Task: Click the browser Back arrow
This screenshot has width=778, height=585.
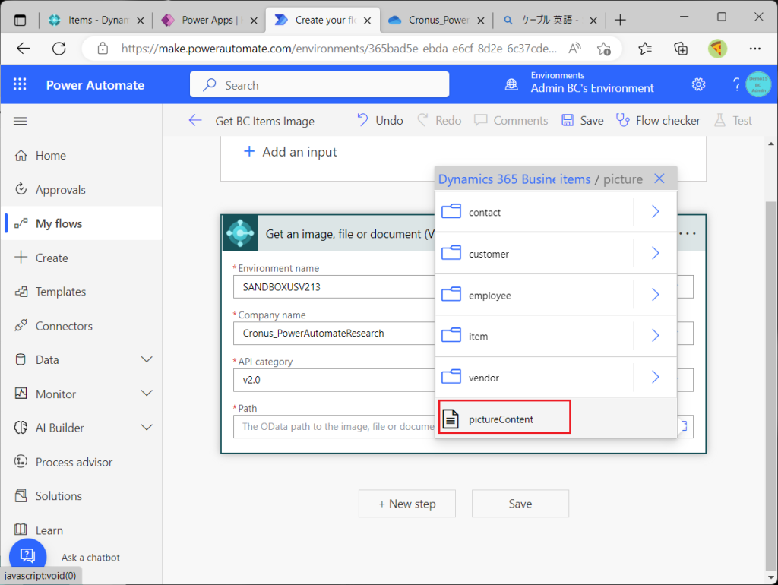Action: click(x=24, y=49)
